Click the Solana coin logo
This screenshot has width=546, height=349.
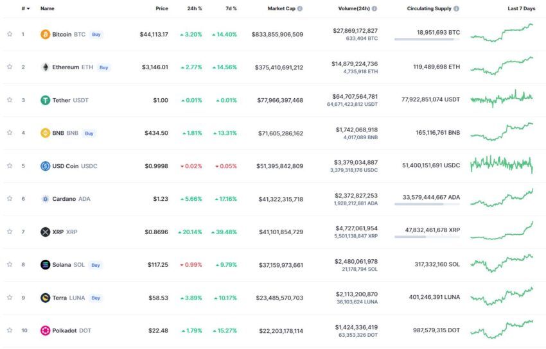45,264
